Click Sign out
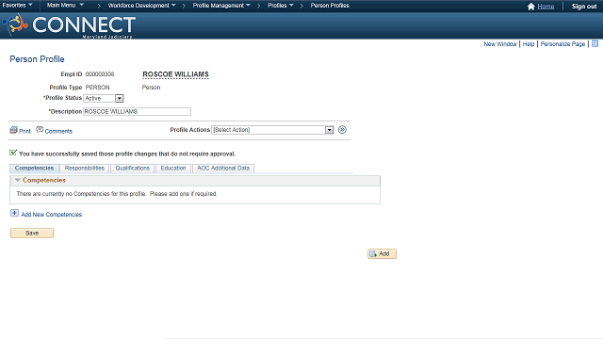603x339 pixels. pos(584,7)
